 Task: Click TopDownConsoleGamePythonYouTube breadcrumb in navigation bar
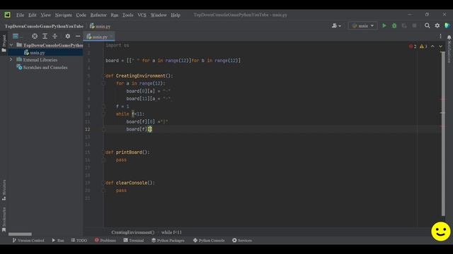pyautogui.click(x=44, y=26)
